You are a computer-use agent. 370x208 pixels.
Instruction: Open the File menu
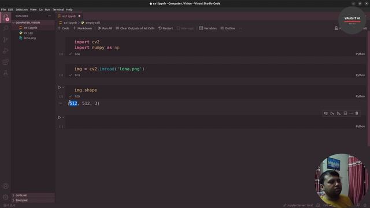(3, 10)
